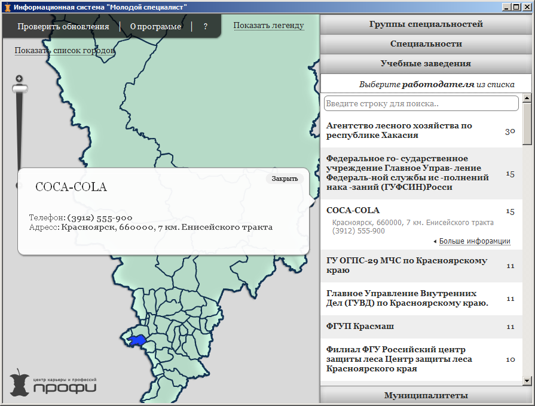Screen dimensions: 535x406
Task: Open Проверить обновления menu item
Action: 63,26
